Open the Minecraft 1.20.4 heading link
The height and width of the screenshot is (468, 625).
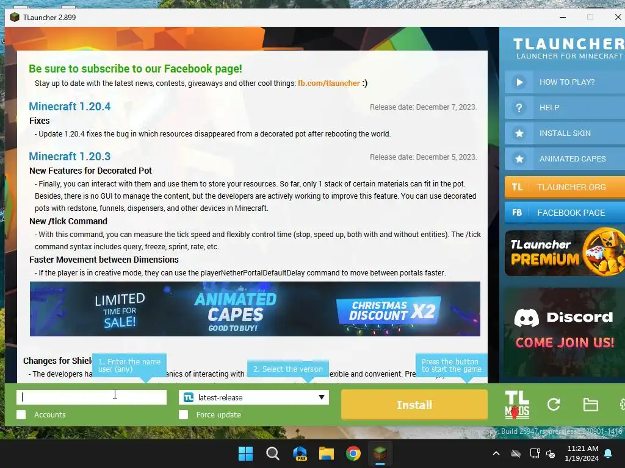coord(70,107)
